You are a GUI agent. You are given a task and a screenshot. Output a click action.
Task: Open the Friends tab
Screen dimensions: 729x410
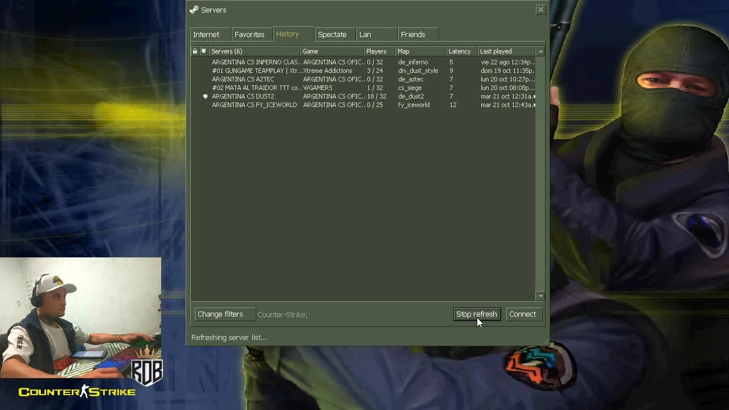point(418,35)
